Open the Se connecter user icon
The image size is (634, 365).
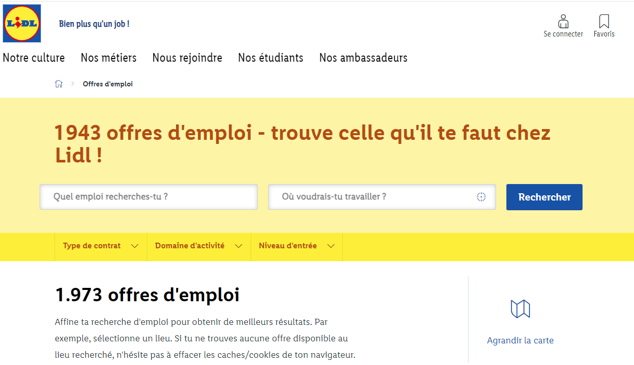[x=563, y=22]
